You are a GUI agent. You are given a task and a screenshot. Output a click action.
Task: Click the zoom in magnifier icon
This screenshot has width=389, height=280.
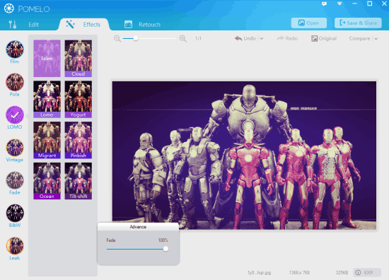[x=183, y=38]
